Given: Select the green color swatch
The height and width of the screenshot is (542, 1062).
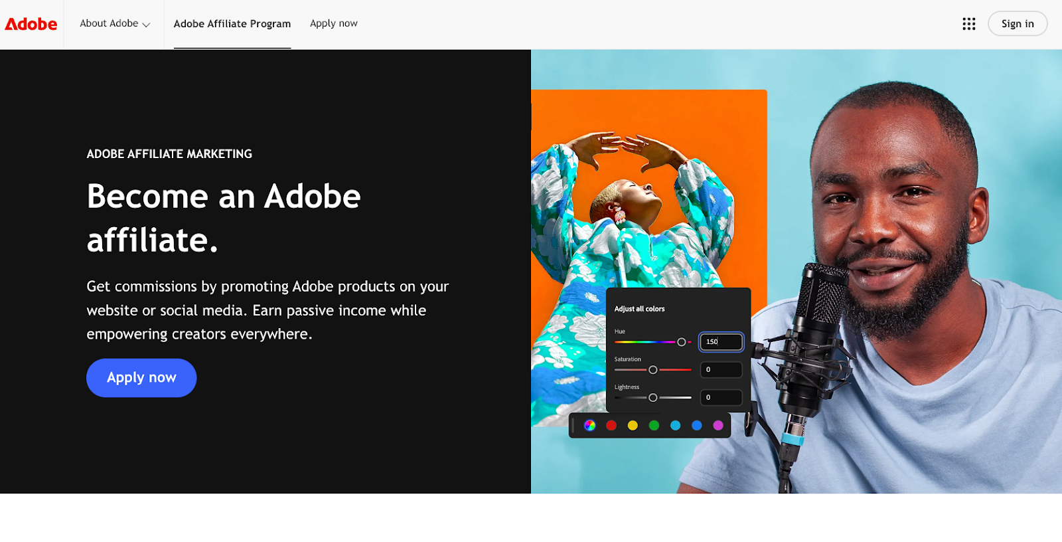Looking at the screenshot, I should (x=654, y=425).
